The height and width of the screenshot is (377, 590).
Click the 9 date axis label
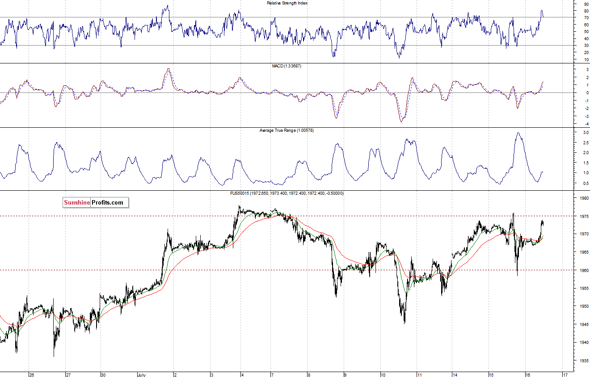click(x=345, y=374)
